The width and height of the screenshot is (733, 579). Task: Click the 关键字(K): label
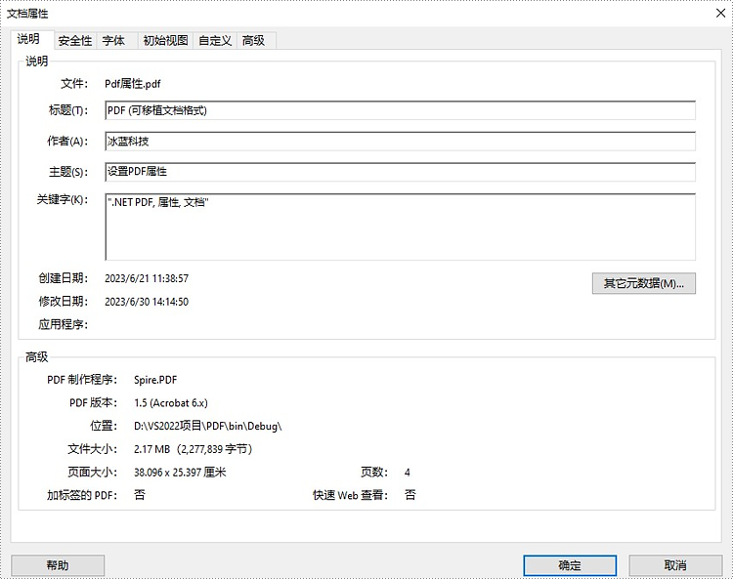point(63,200)
